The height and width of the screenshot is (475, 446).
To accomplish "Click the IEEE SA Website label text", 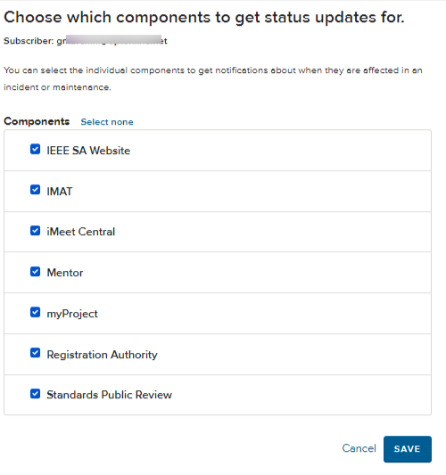I will [88, 151].
